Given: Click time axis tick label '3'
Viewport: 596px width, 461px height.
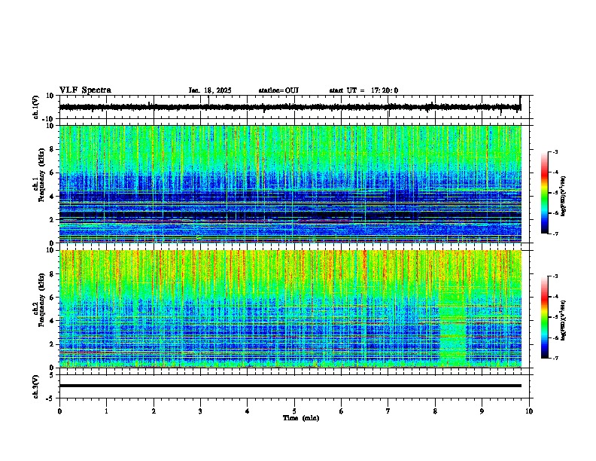Looking at the screenshot, I should (200, 411).
